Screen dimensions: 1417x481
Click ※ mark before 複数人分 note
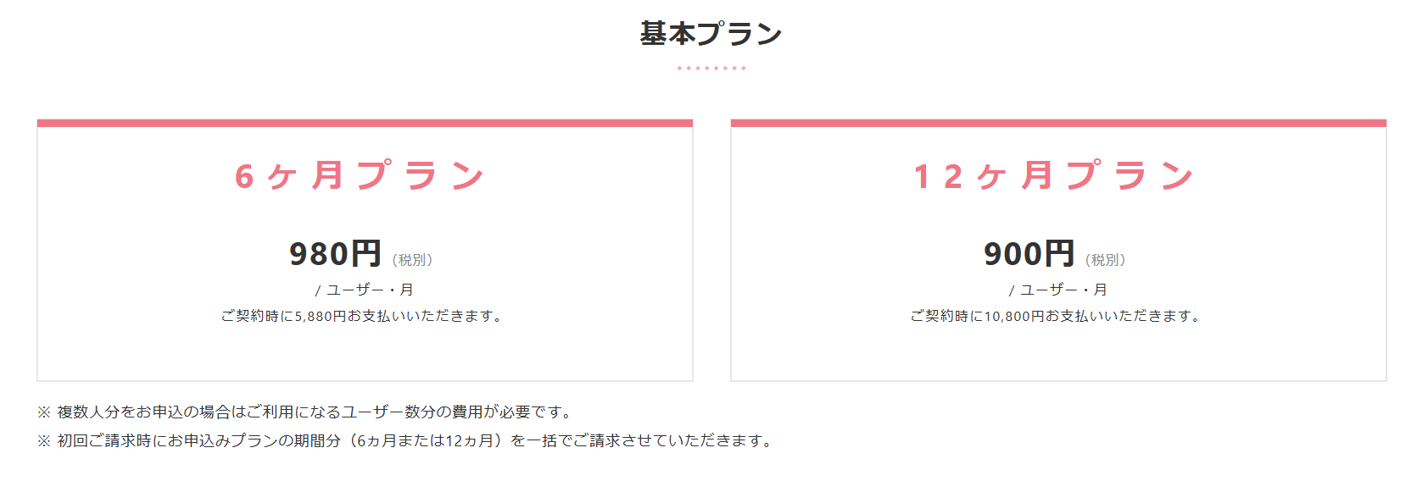44,412
